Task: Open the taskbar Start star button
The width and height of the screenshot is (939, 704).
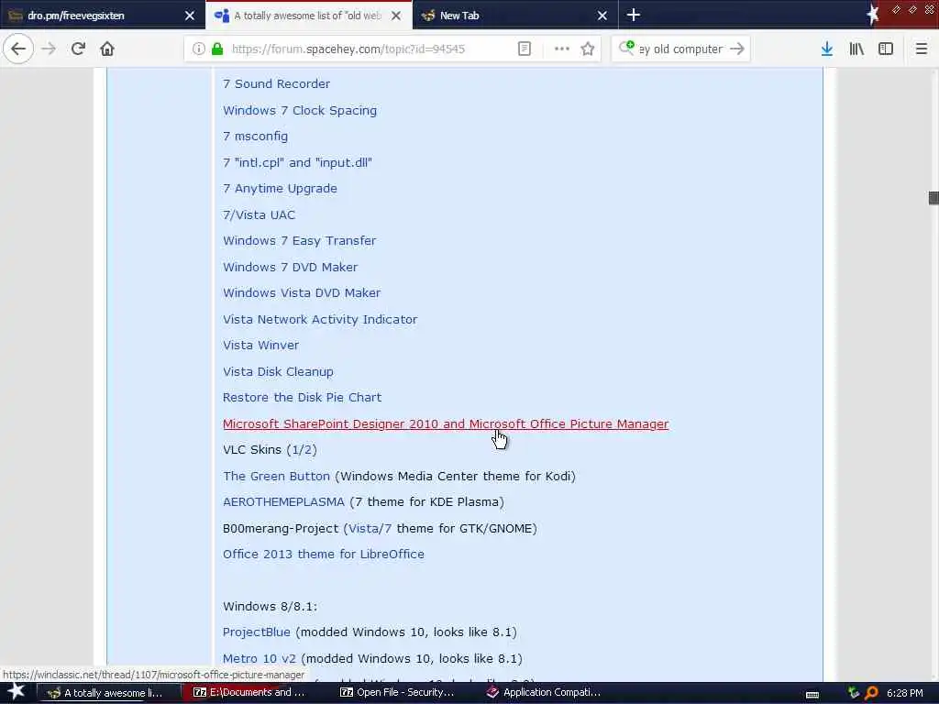Action: 17,692
